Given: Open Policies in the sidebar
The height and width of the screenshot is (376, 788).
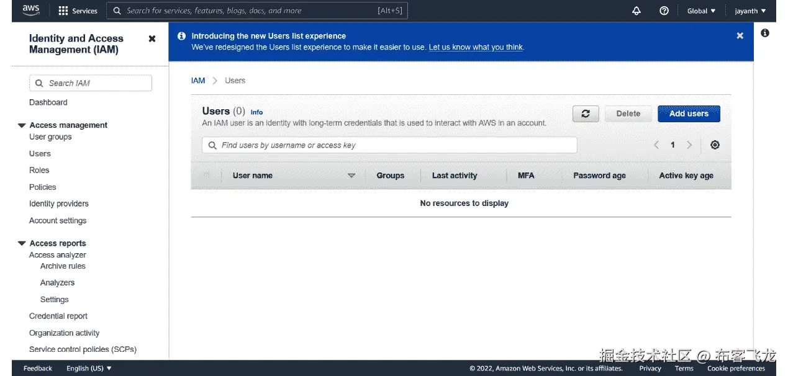Looking at the screenshot, I should click(x=42, y=187).
